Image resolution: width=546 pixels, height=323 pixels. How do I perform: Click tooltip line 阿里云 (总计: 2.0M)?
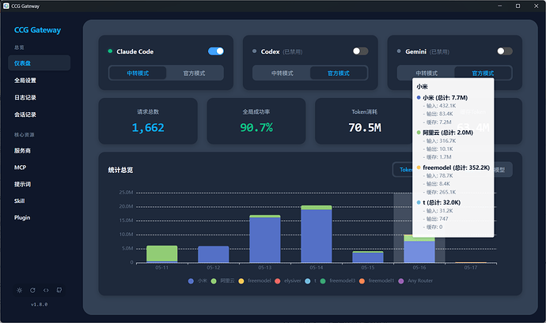pos(445,133)
